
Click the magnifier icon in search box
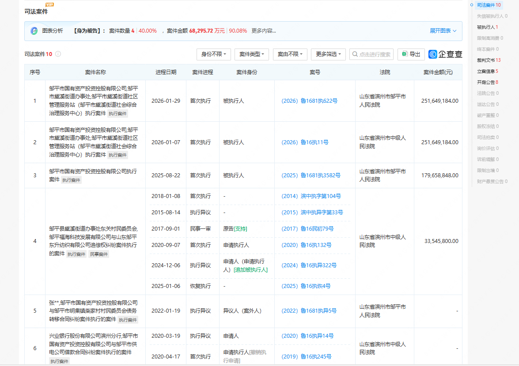(x=355, y=54)
